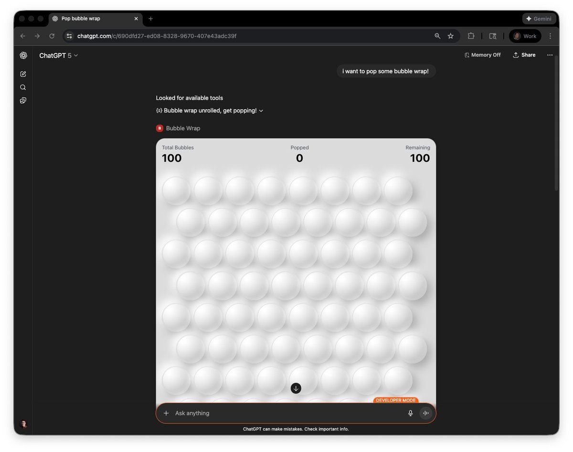Click the Remaining count 100

tap(420, 158)
